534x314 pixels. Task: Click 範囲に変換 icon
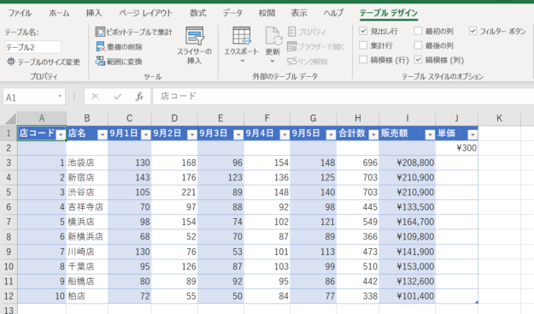coord(100,62)
